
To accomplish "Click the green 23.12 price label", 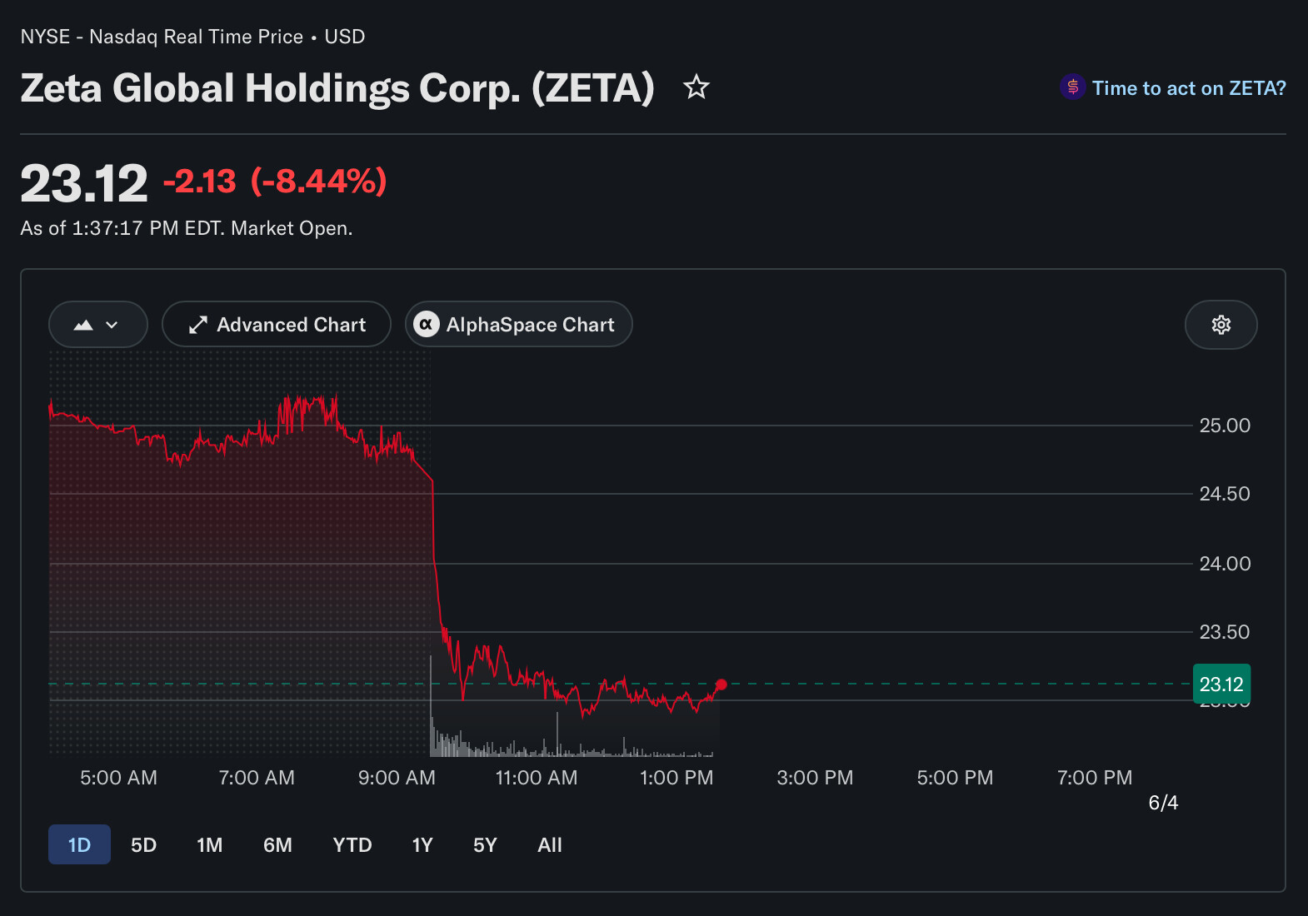I will click(x=1221, y=685).
